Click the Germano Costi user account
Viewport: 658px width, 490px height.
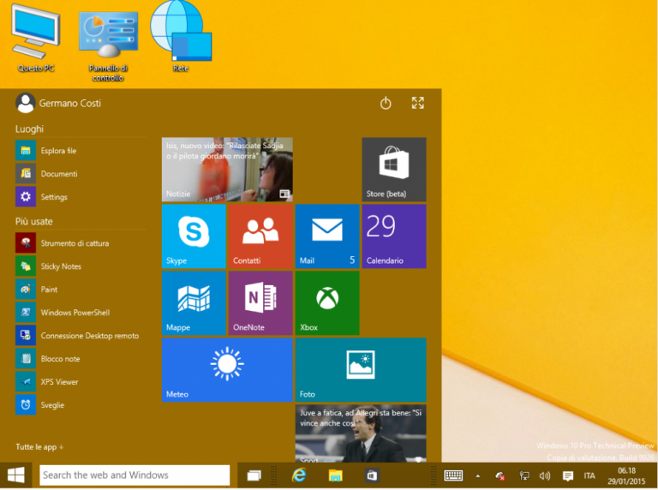coord(58,103)
